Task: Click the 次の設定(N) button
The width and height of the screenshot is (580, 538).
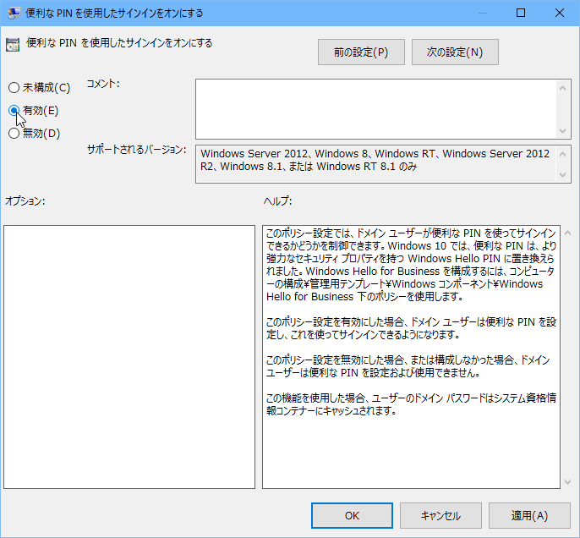Action: [x=455, y=52]
